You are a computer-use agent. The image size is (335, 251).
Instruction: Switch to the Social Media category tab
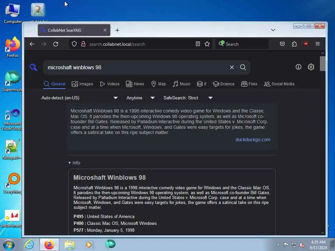point(279,84)
